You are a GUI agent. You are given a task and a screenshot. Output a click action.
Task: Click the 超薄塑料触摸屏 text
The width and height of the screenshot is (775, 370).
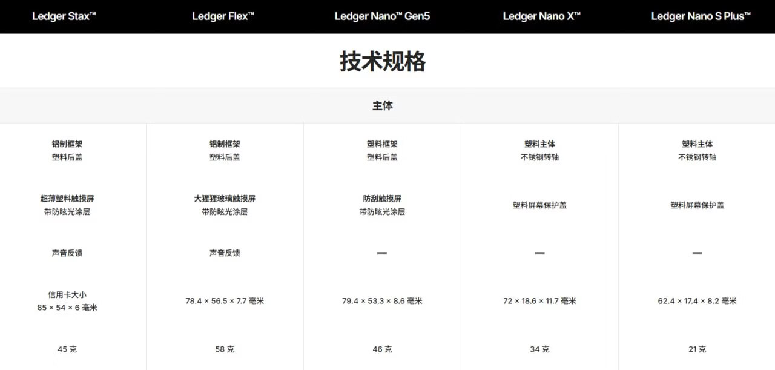coord(67,199)
